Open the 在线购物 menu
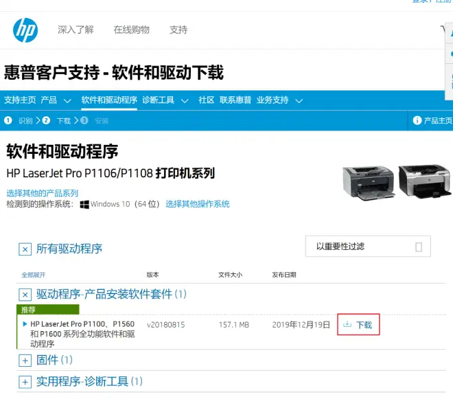Viewport: 453px width, 408px height. [x=132, y=30]
